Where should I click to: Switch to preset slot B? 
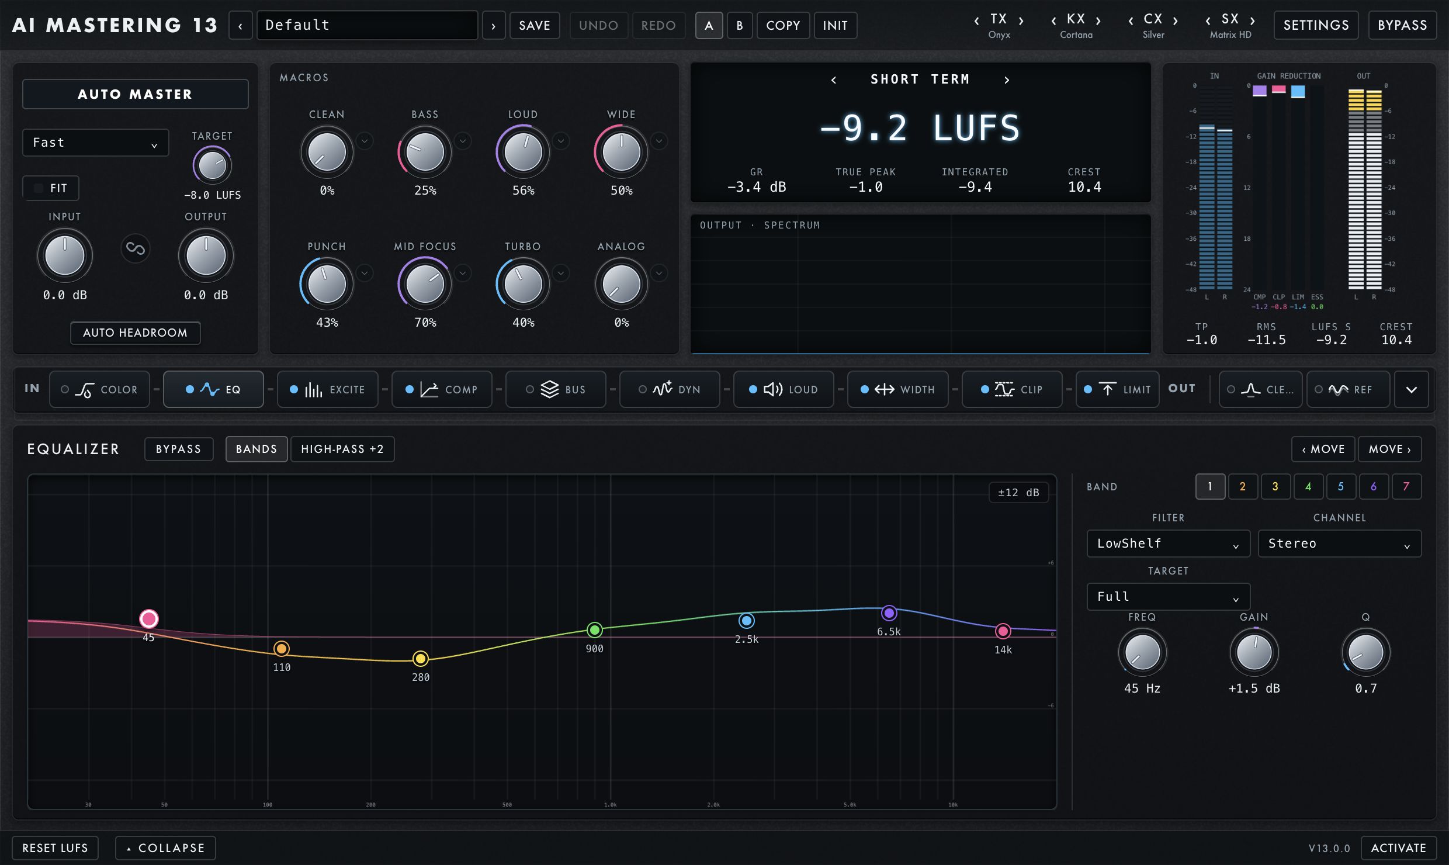[x=740, y=25]
